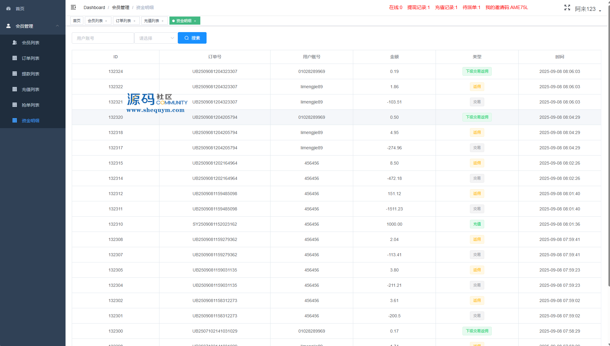Close the 会员列表 tab
The height and width of the screenshot is (346, 610).
coord(106,21)
